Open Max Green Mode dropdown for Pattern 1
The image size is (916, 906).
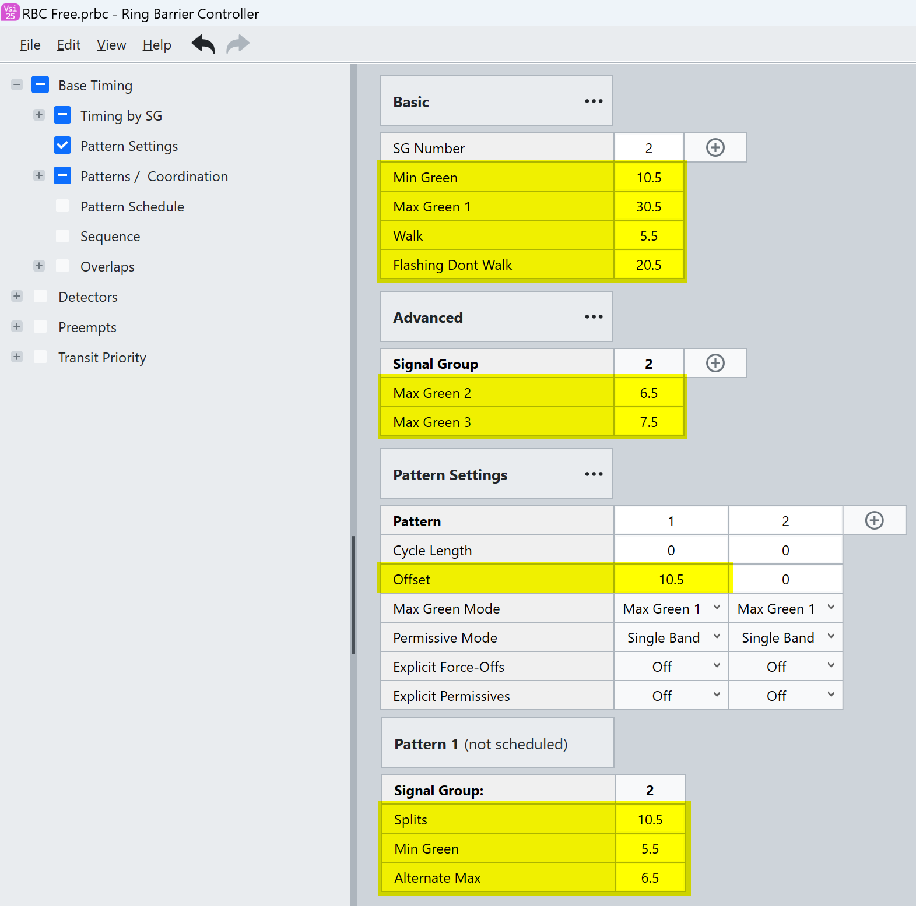pos(671,609)
